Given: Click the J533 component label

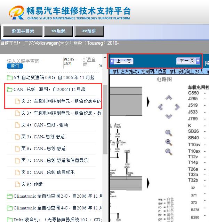Looking at the screenshot, I should [x=193, y=112].
